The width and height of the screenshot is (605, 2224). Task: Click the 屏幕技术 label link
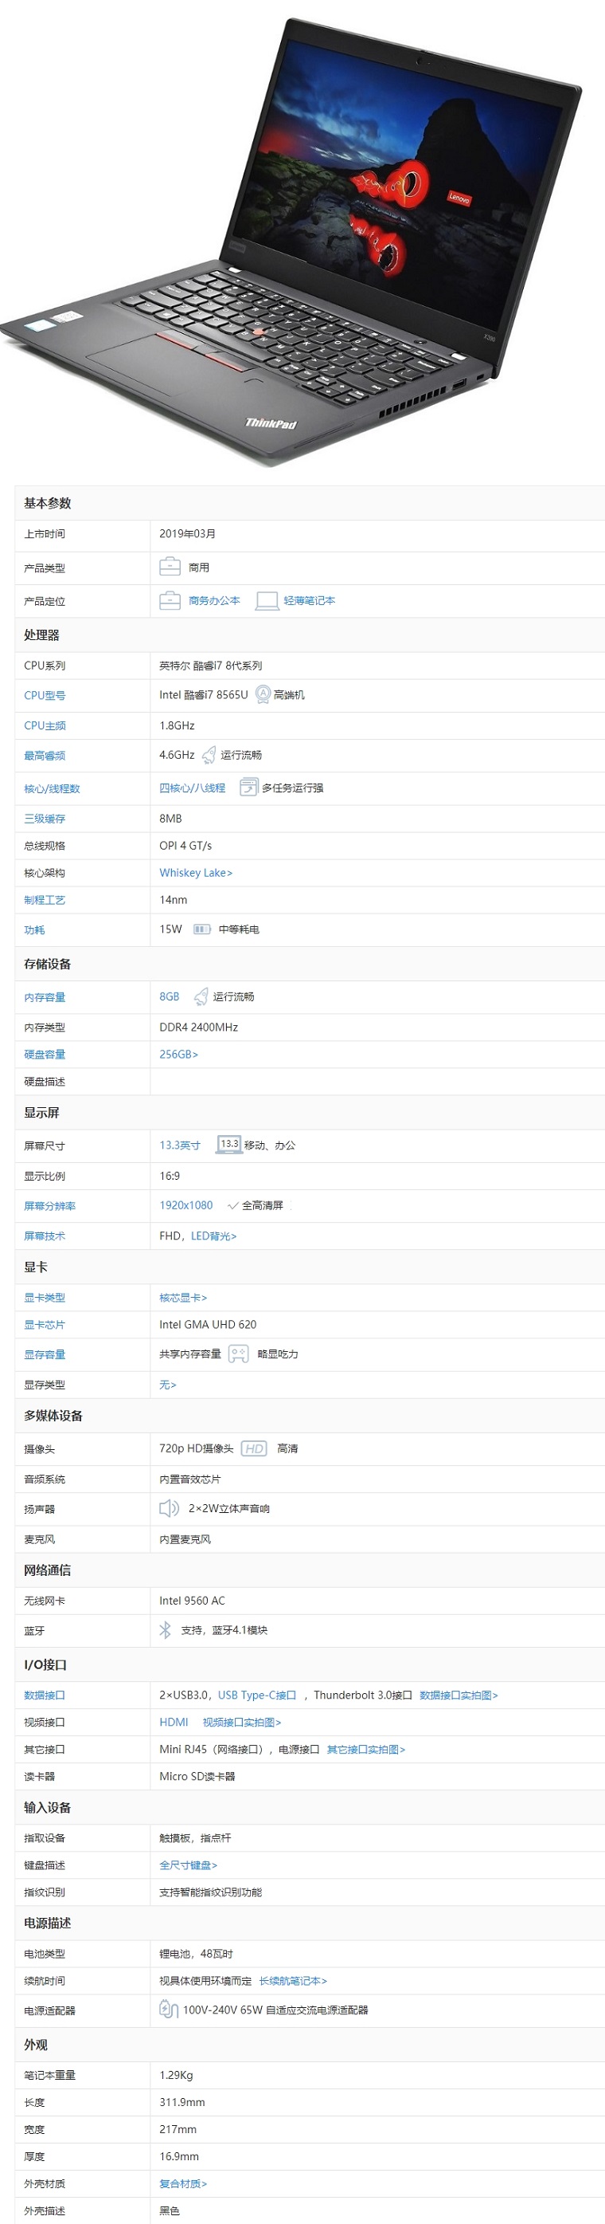(x=45, y=1236)
